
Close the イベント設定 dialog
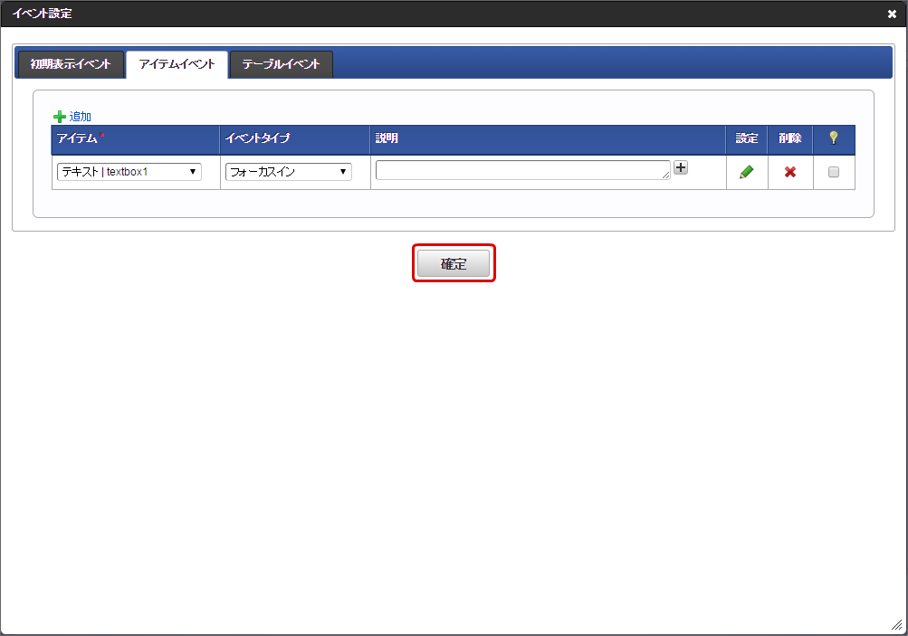(892, 14)
